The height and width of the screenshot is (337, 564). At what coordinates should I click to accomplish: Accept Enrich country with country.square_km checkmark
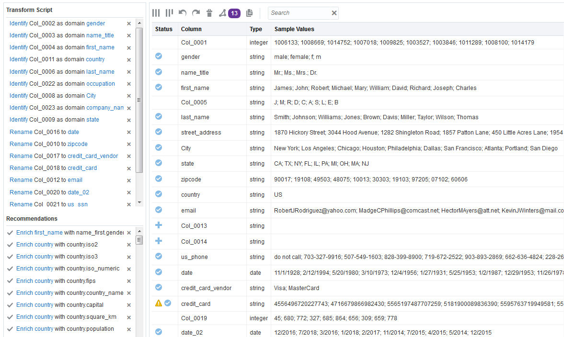coord(10,317)
